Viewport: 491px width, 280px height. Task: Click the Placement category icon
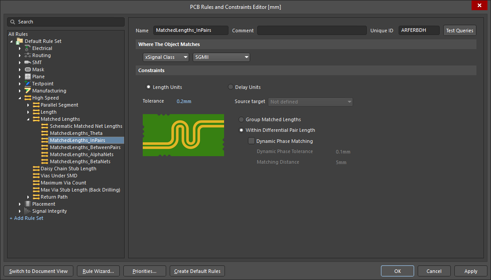(x=27, y=204)
